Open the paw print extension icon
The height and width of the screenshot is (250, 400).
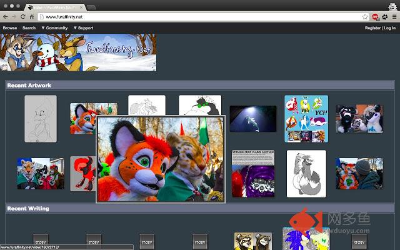coord(385,17)
